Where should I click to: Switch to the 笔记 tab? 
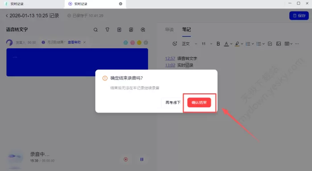click(186, 30)
